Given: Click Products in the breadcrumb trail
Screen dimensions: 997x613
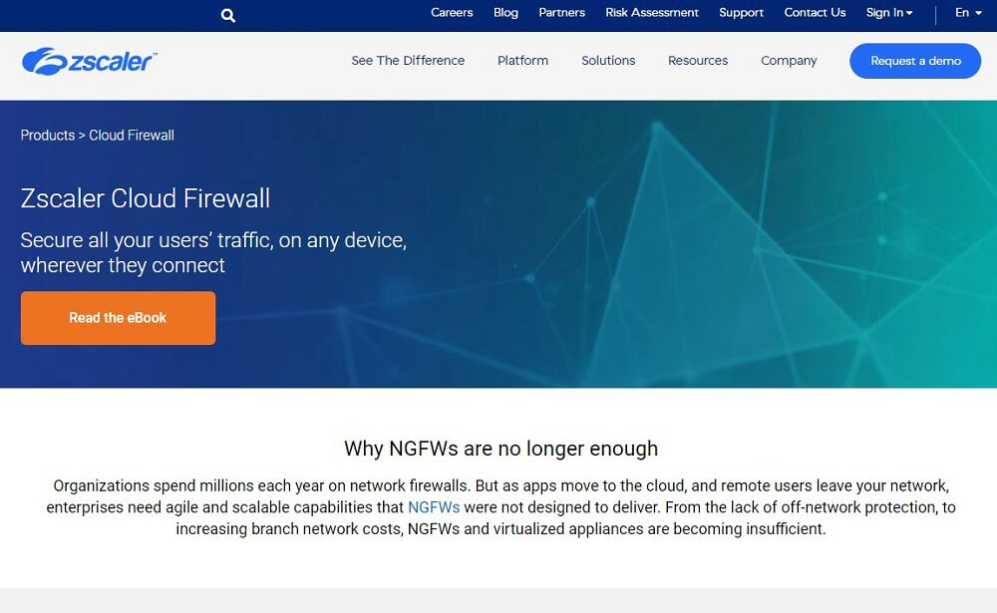Looking at the screenshot, I should click(x=47, y=135).
